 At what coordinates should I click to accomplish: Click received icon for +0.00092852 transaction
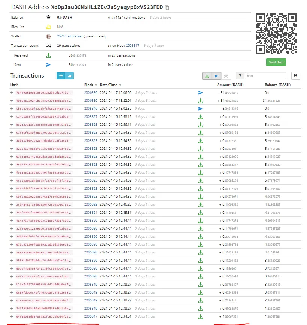200,125
